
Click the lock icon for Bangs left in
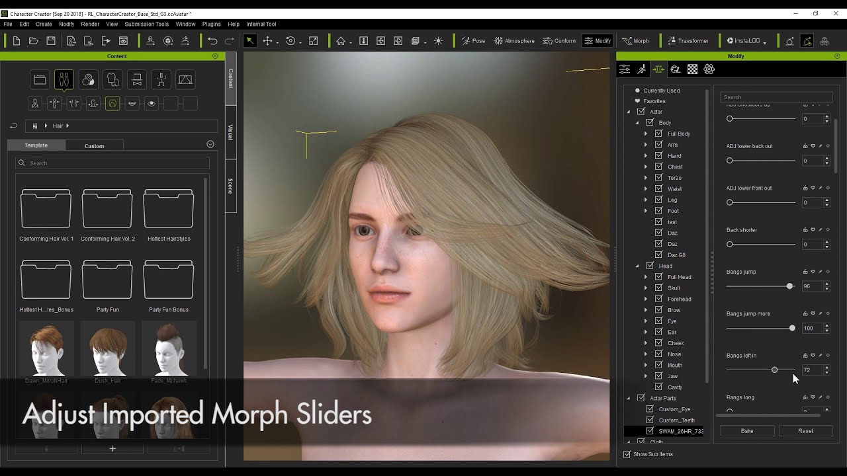pyautogui.click(x=805, y=356)
